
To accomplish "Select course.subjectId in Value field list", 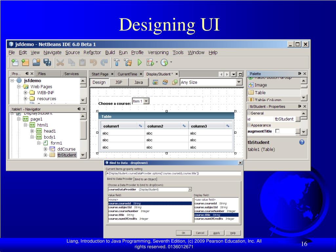I will click(x=150, y=207).
